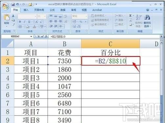Open the 数据 (Data) tab
165x123 pixels.
tap(63, 10)
